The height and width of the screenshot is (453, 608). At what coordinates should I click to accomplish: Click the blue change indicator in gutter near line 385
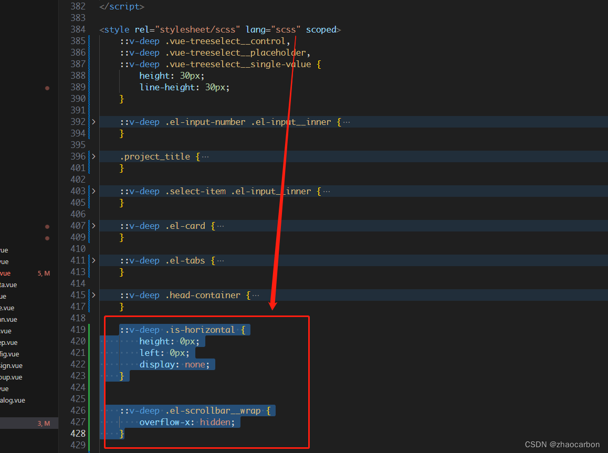89,52
